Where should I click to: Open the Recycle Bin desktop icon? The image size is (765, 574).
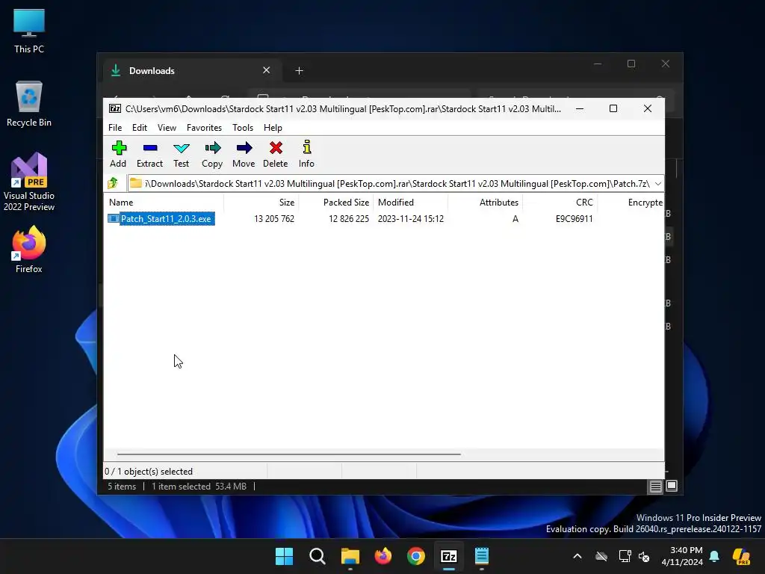29,105
